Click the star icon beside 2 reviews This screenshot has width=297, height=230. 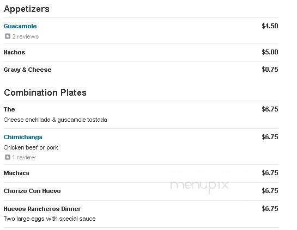8,36
